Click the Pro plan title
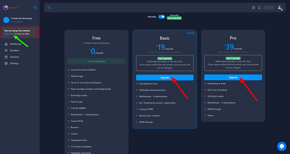Viewport: 290px width, 154px height. (x=233, y=38)
